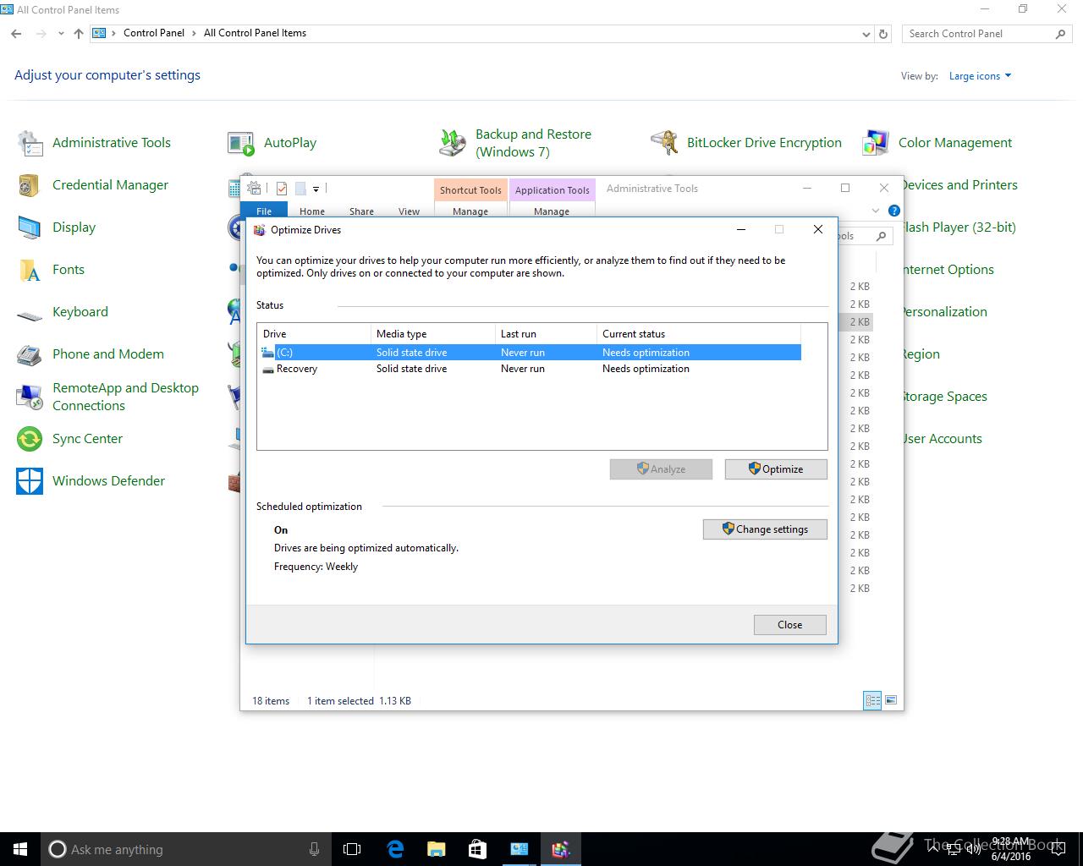
Task: Select Application Tools Manage tab
Action: [552, 211]
